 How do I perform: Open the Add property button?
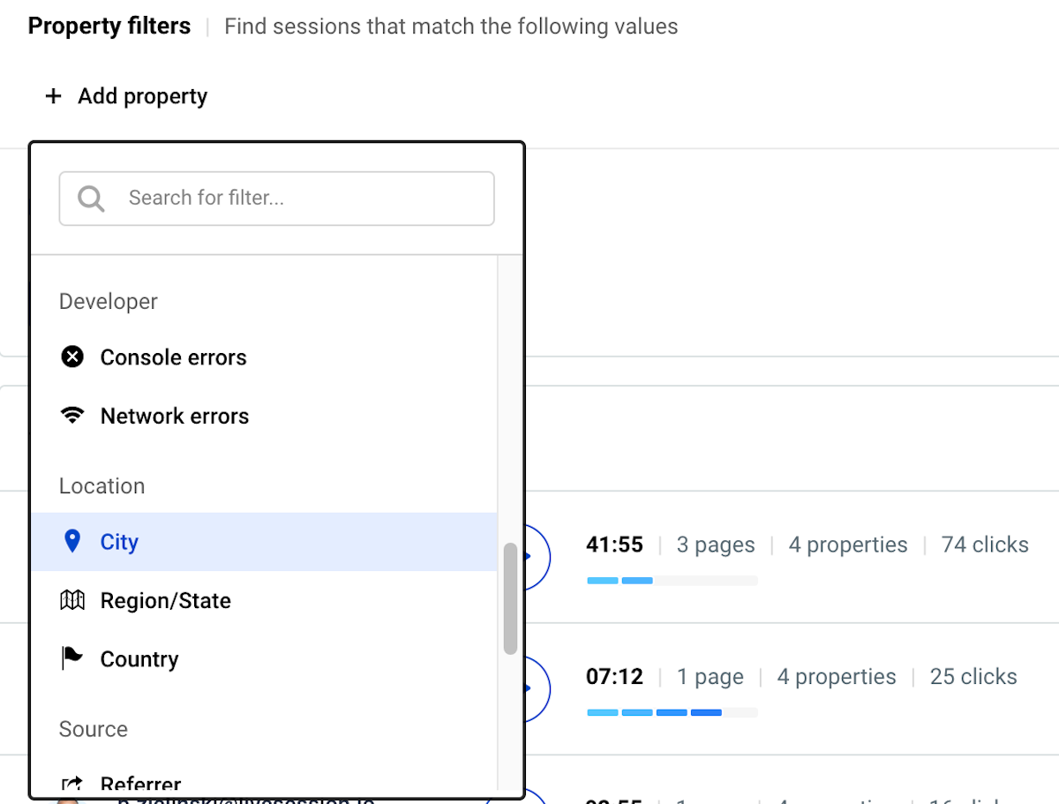pyautogui.click(x=126, y=96)
